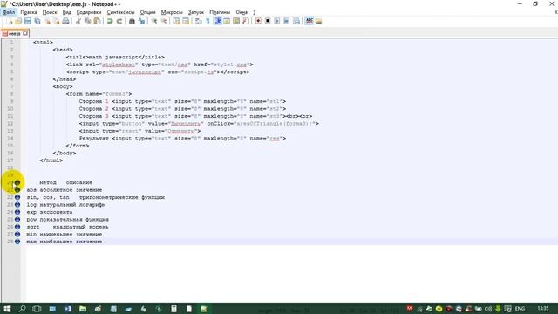Open the Опции menu
Viewport: 558px width, 314px height.
pos(147,12)
